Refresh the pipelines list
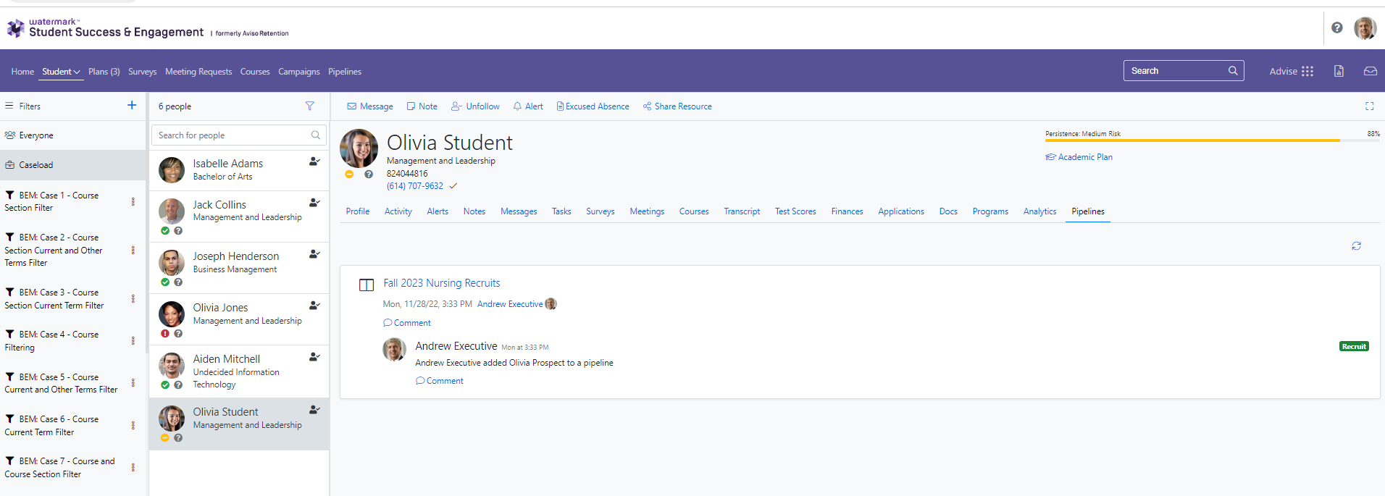This screenshot has width=1385, height=496. pyautogui.click(x=1356, y=246)
